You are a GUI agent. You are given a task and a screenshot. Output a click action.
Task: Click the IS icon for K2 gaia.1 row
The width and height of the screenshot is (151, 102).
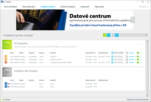pyautogui.click(x=6, y=87)
